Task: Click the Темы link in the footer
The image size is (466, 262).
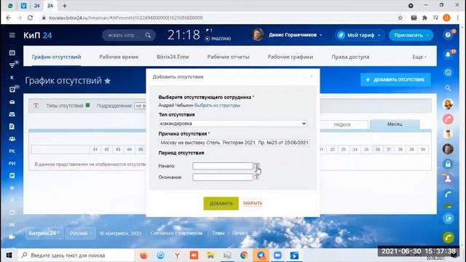Action: [x=218, y=233]
